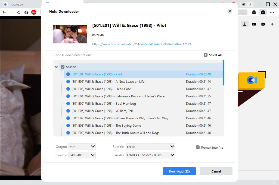Open the three-dot options menu
The width and height of the screenshot is (279, 185).
pos(272,12)
